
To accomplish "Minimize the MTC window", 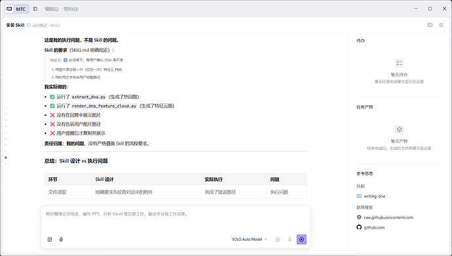I will point(416,9).
